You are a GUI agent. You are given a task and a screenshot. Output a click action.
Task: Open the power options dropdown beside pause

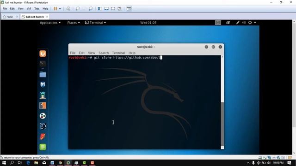click(60, 9)
